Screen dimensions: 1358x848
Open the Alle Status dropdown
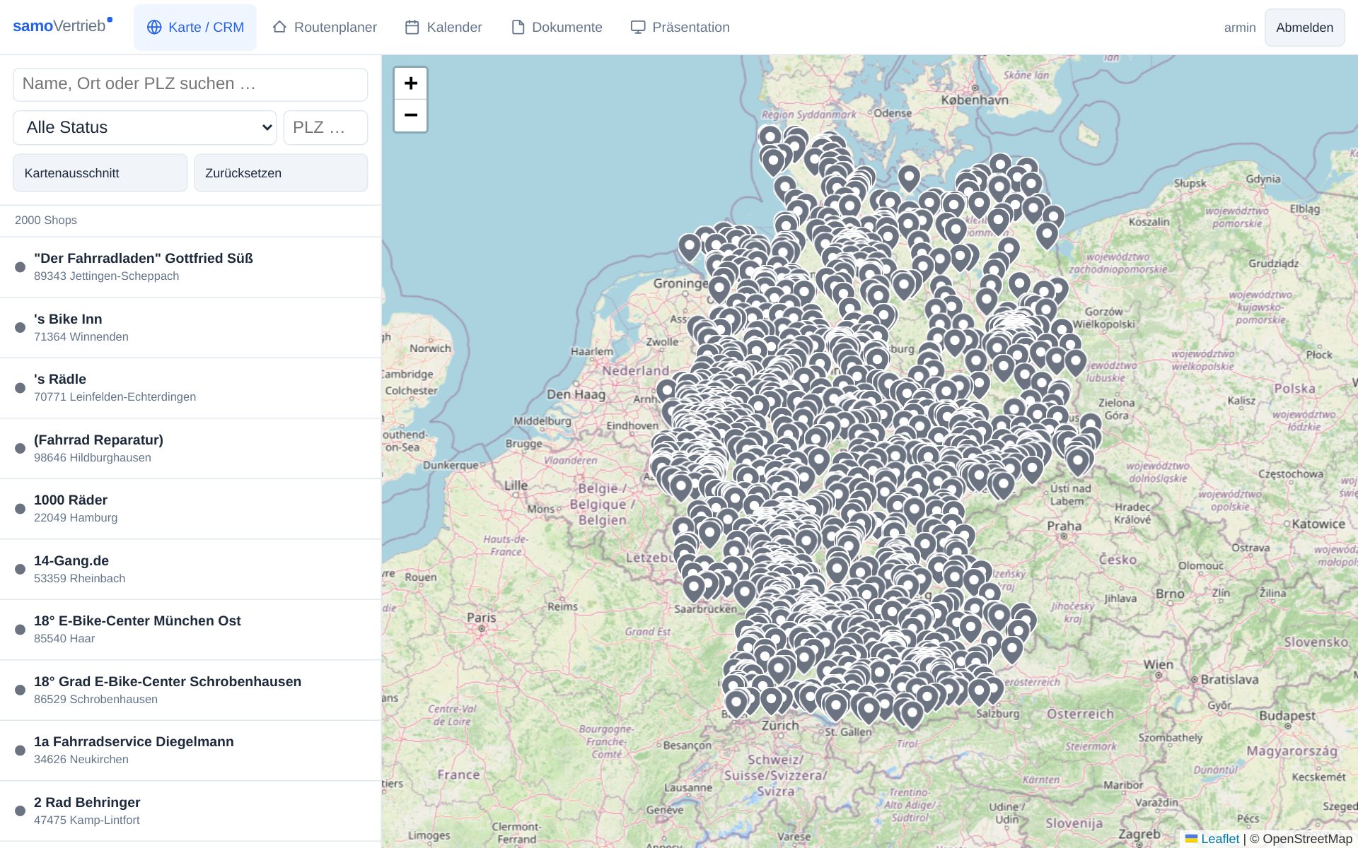[144, 127]
